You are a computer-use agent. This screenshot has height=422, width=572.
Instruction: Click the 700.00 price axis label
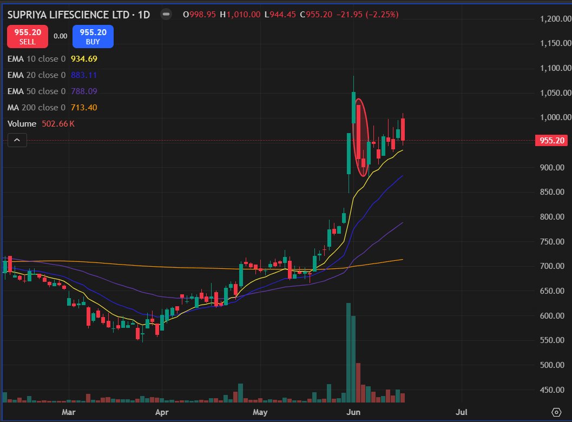[552, 266]
